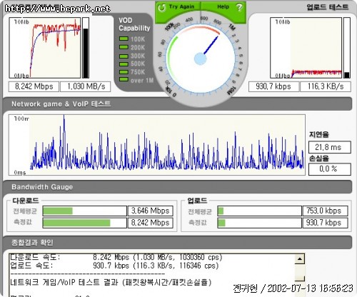Screen dimensions: 357x297
Task: Select the 753,0 kbps average value
Action: tap(326, 211)
